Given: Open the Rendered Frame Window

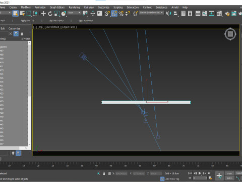Looking at the screenshot, I should tap(234, 14).
